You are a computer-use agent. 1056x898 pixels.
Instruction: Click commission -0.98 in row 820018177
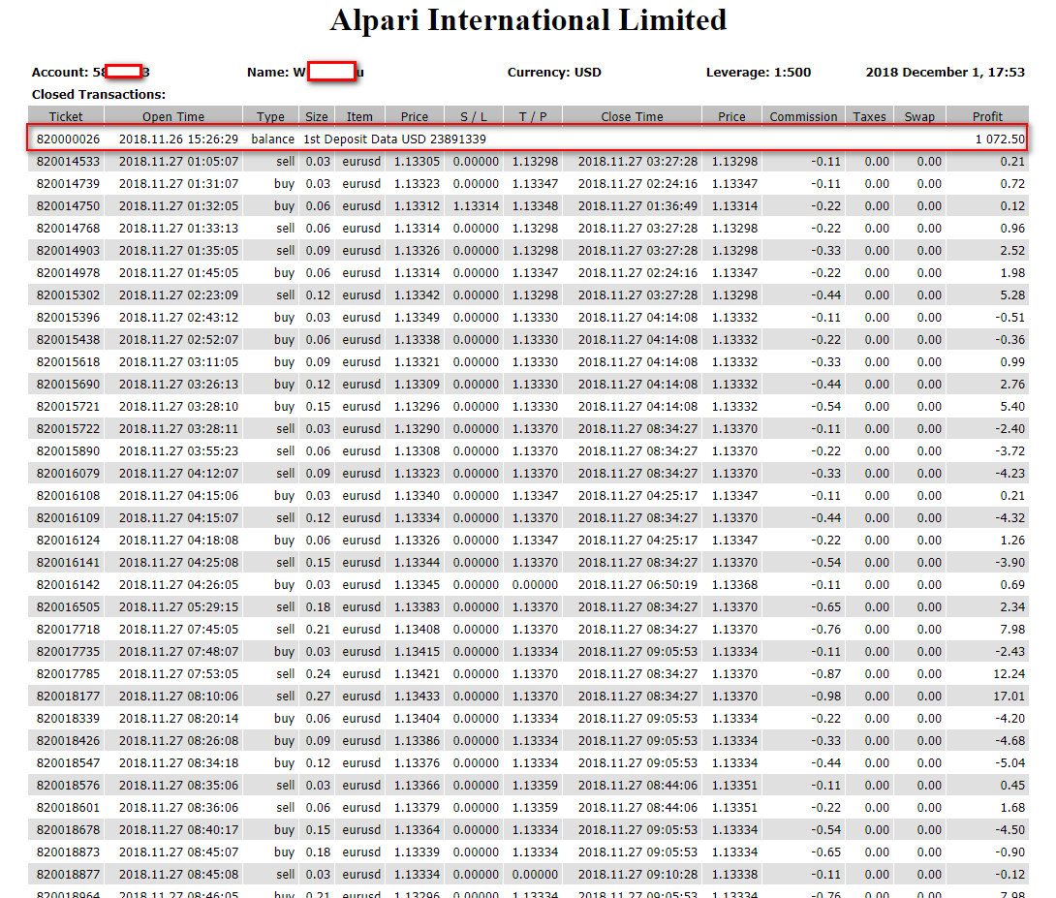[826, 696]
